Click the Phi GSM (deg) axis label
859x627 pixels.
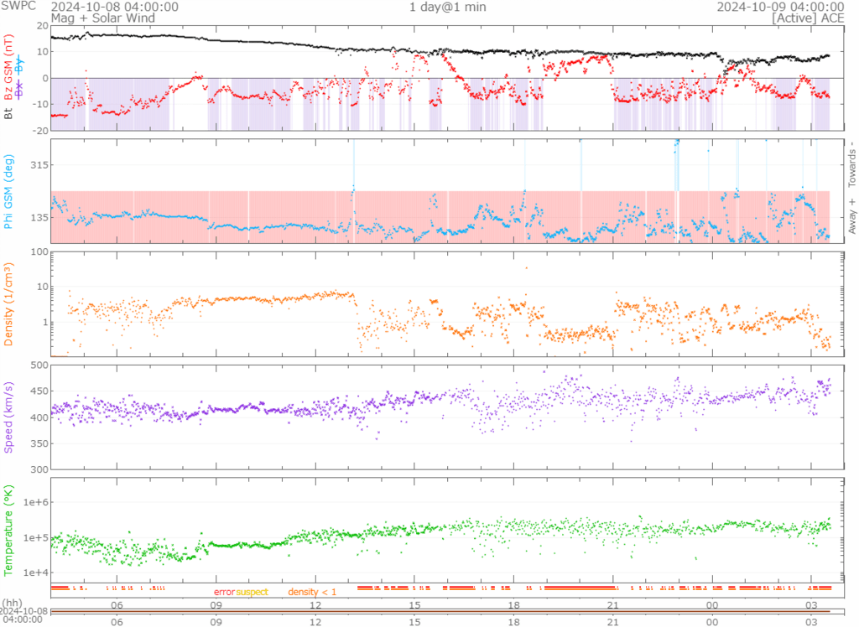click(8, 191)
